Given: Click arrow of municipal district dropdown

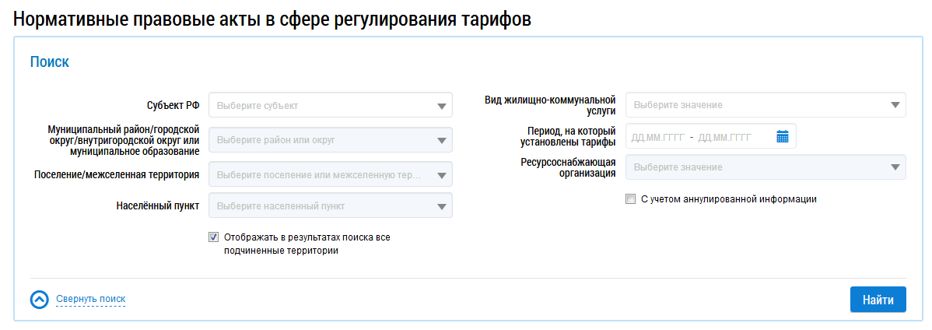Looking at the screenshot, I should click(x=442, y=141).
